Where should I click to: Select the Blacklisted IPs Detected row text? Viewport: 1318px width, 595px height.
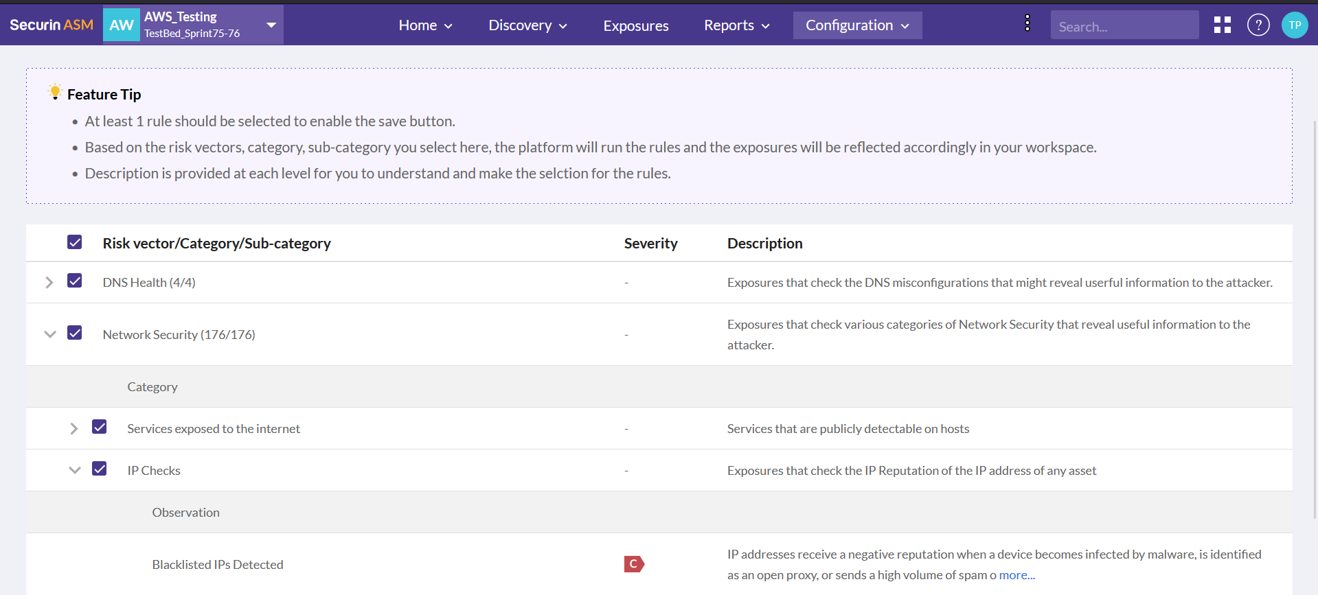click(218, 564)
